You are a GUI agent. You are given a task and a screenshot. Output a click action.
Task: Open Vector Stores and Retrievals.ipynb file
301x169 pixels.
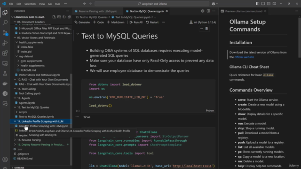click(40, 75)
